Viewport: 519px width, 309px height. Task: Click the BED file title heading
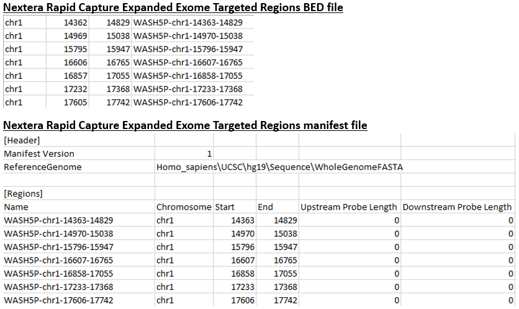(173, 7)
